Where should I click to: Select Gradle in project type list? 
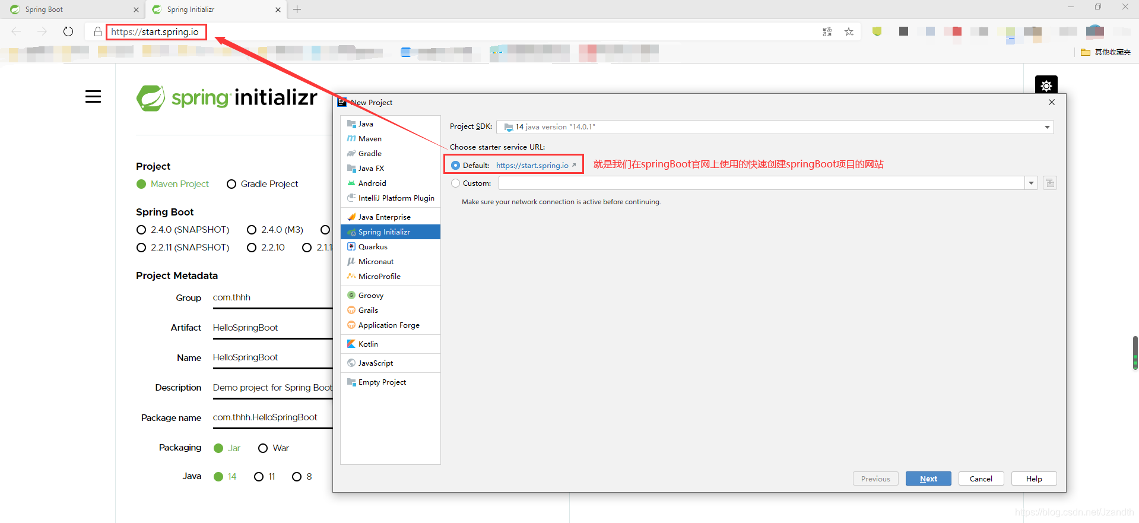point(391,154)
